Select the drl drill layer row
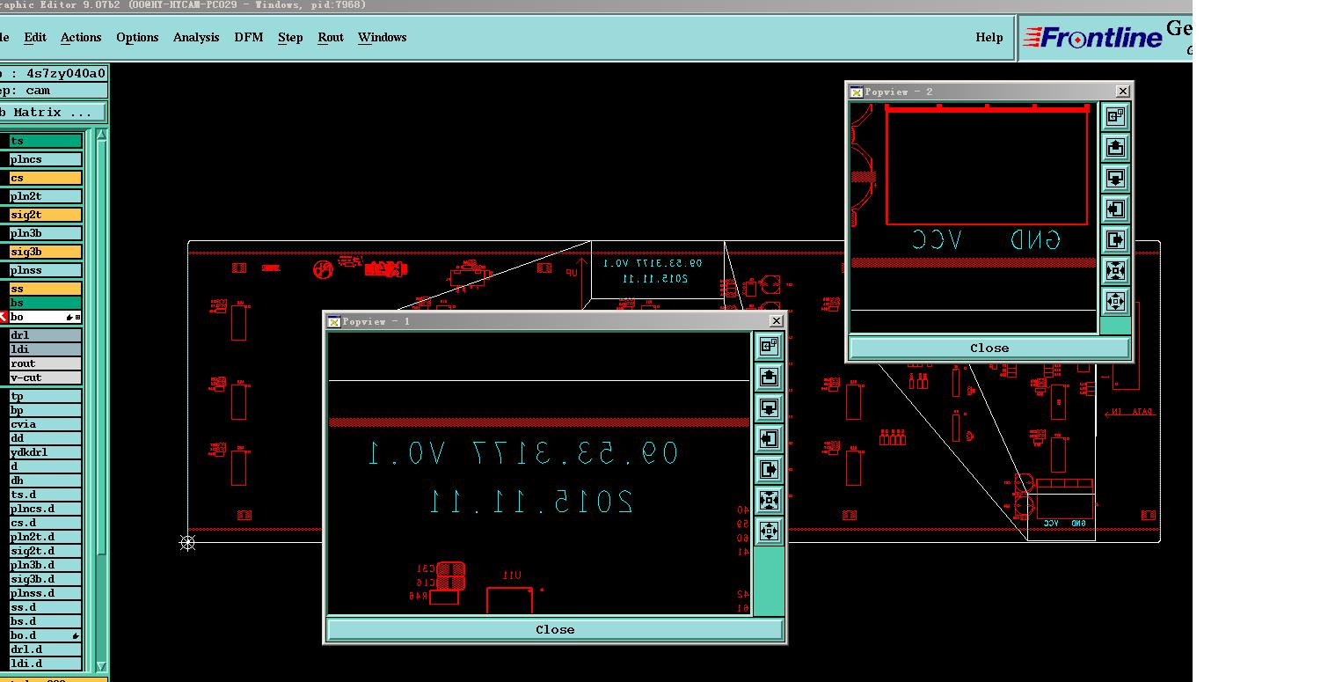This screenshot has width=1328, height=682. (x=45, y=335)
